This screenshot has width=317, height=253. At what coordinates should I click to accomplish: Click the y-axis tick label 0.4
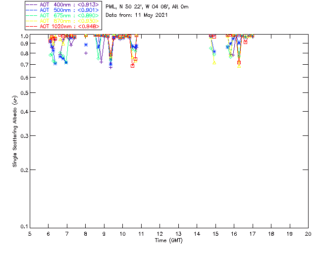tap(24, 112)
